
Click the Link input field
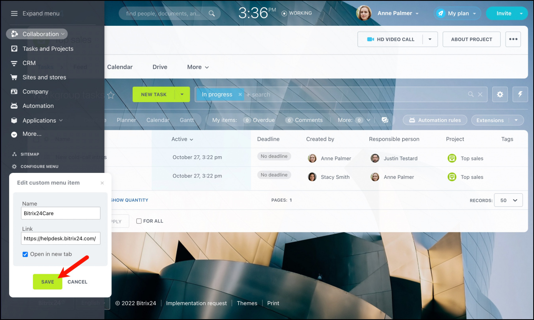[61, 238]
